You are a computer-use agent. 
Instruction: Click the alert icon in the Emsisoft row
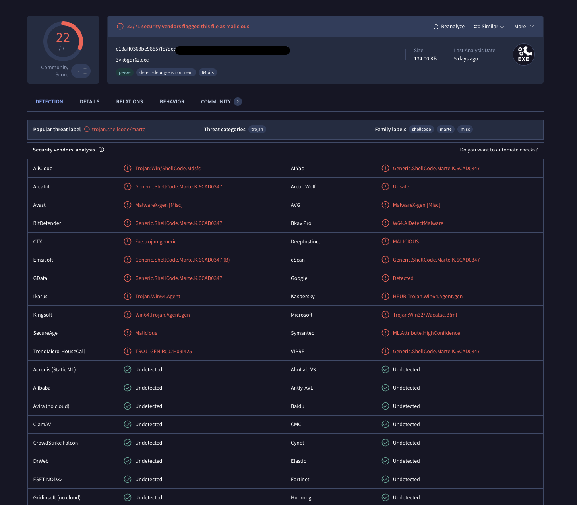[x=128, y=260]
